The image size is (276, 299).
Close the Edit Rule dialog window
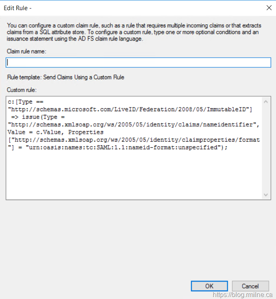[x=268, y=7]
